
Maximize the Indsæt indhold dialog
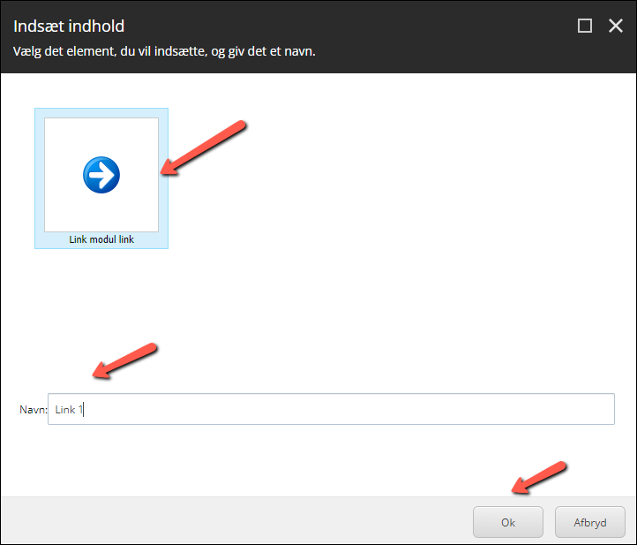tap(585, 26)
